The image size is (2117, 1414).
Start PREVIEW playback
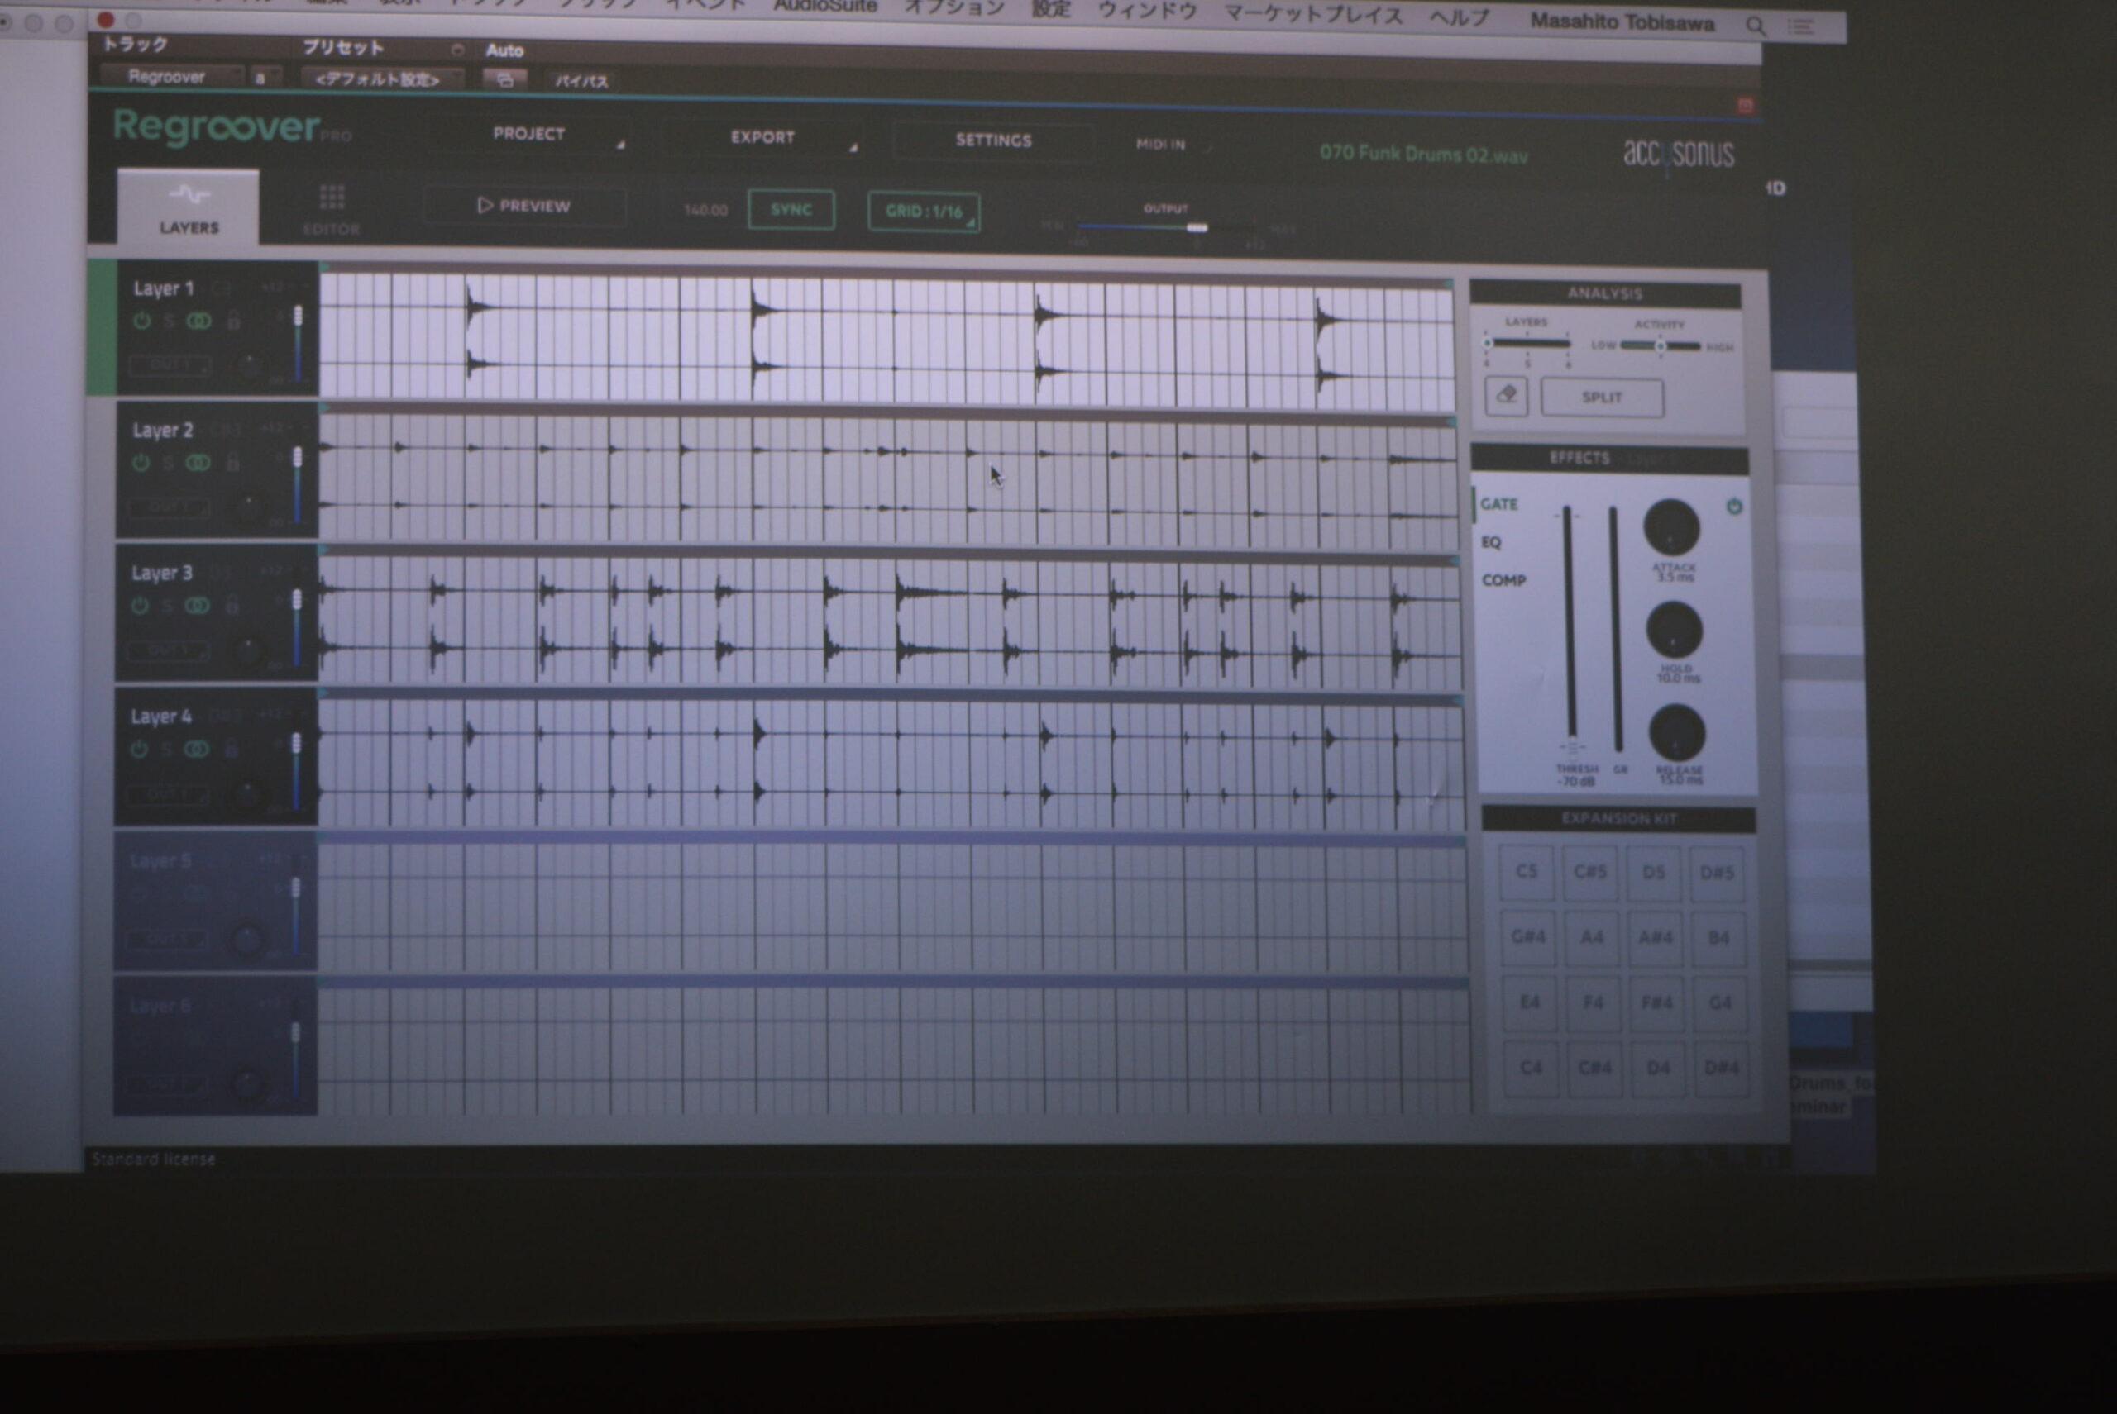click(x=523, y=207)
